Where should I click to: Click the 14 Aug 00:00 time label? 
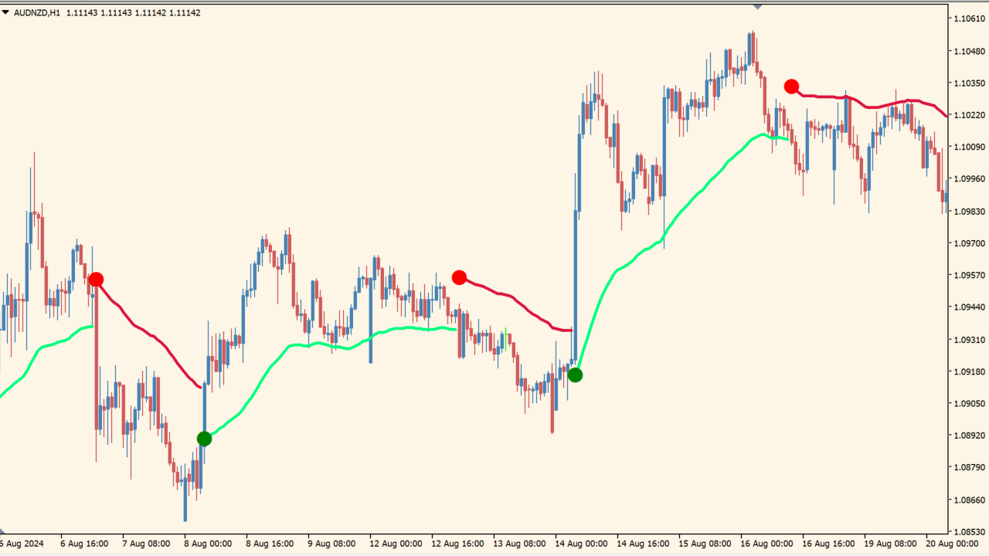[581, 544]
